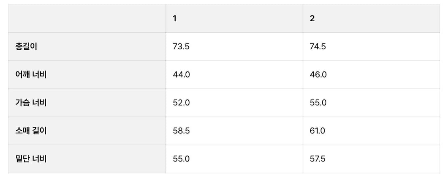
Task: Click the 44.0 어깨 너비 value
Action: click(x=182, y=75)
